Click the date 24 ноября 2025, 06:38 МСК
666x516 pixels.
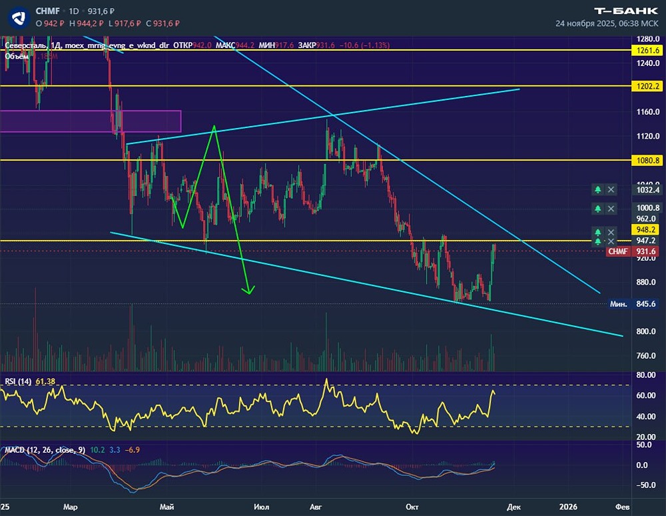click(607, 24)
